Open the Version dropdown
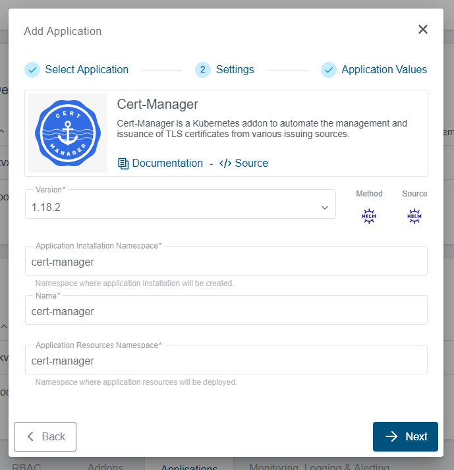454x470 pixels. tap(181, 204)
